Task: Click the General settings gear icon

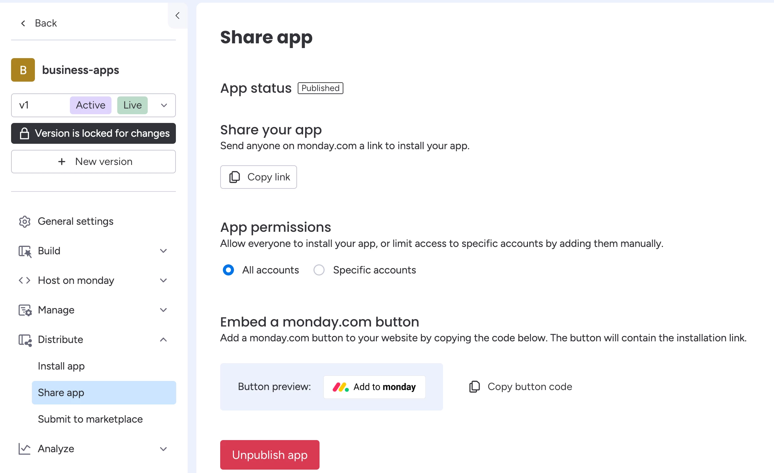Action: [x=25, y=221]
